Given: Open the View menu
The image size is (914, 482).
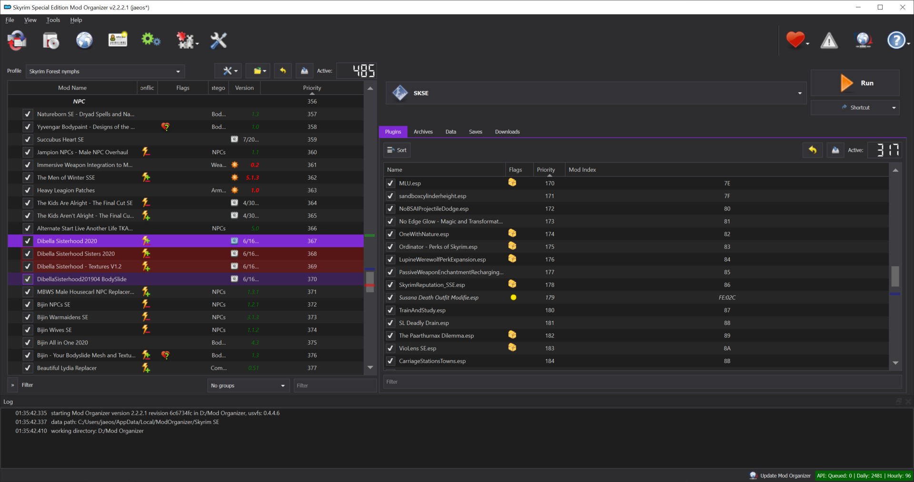Looking at the screenshot, I should tap(30, 20).
